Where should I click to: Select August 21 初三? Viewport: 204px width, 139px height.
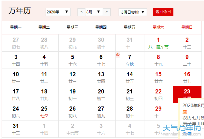130,95
